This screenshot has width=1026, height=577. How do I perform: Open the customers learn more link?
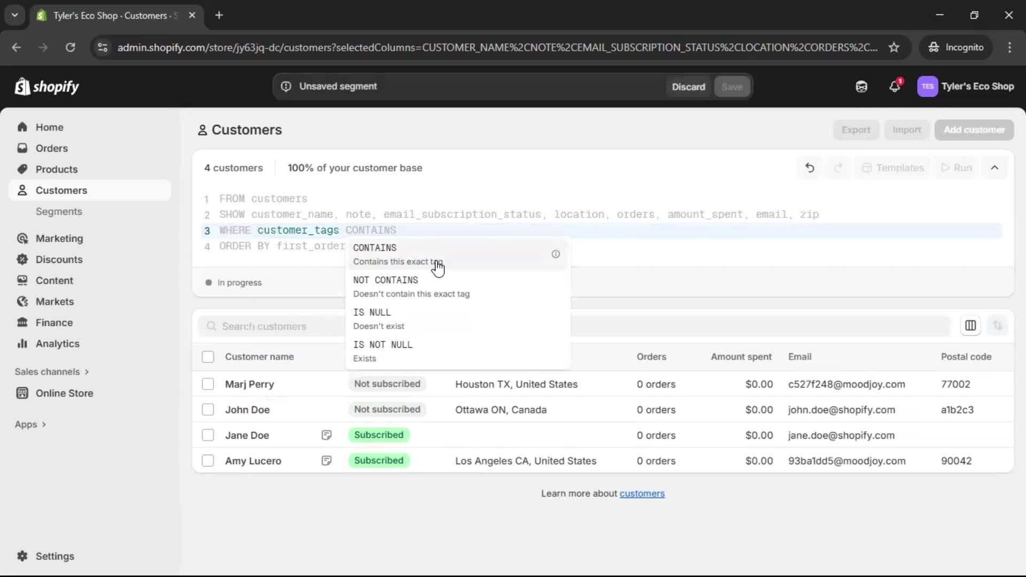[x=642, y=493]
